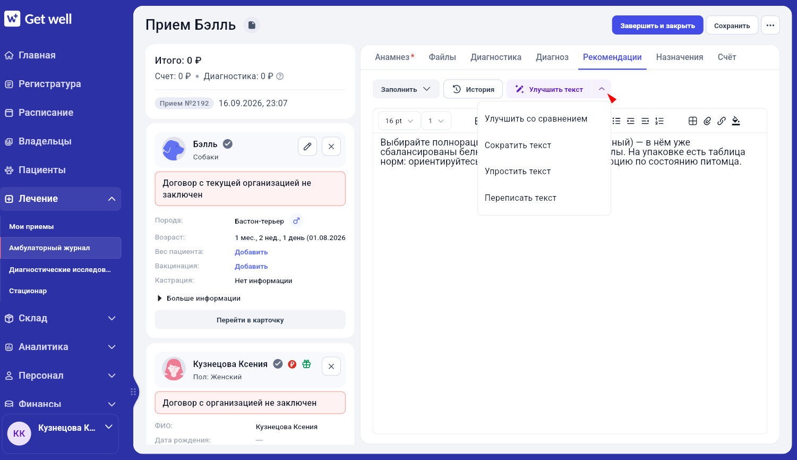Open Амбулаторный журнал in the sidebar
The image size is (797, 460).
click(x=61, y=248)
